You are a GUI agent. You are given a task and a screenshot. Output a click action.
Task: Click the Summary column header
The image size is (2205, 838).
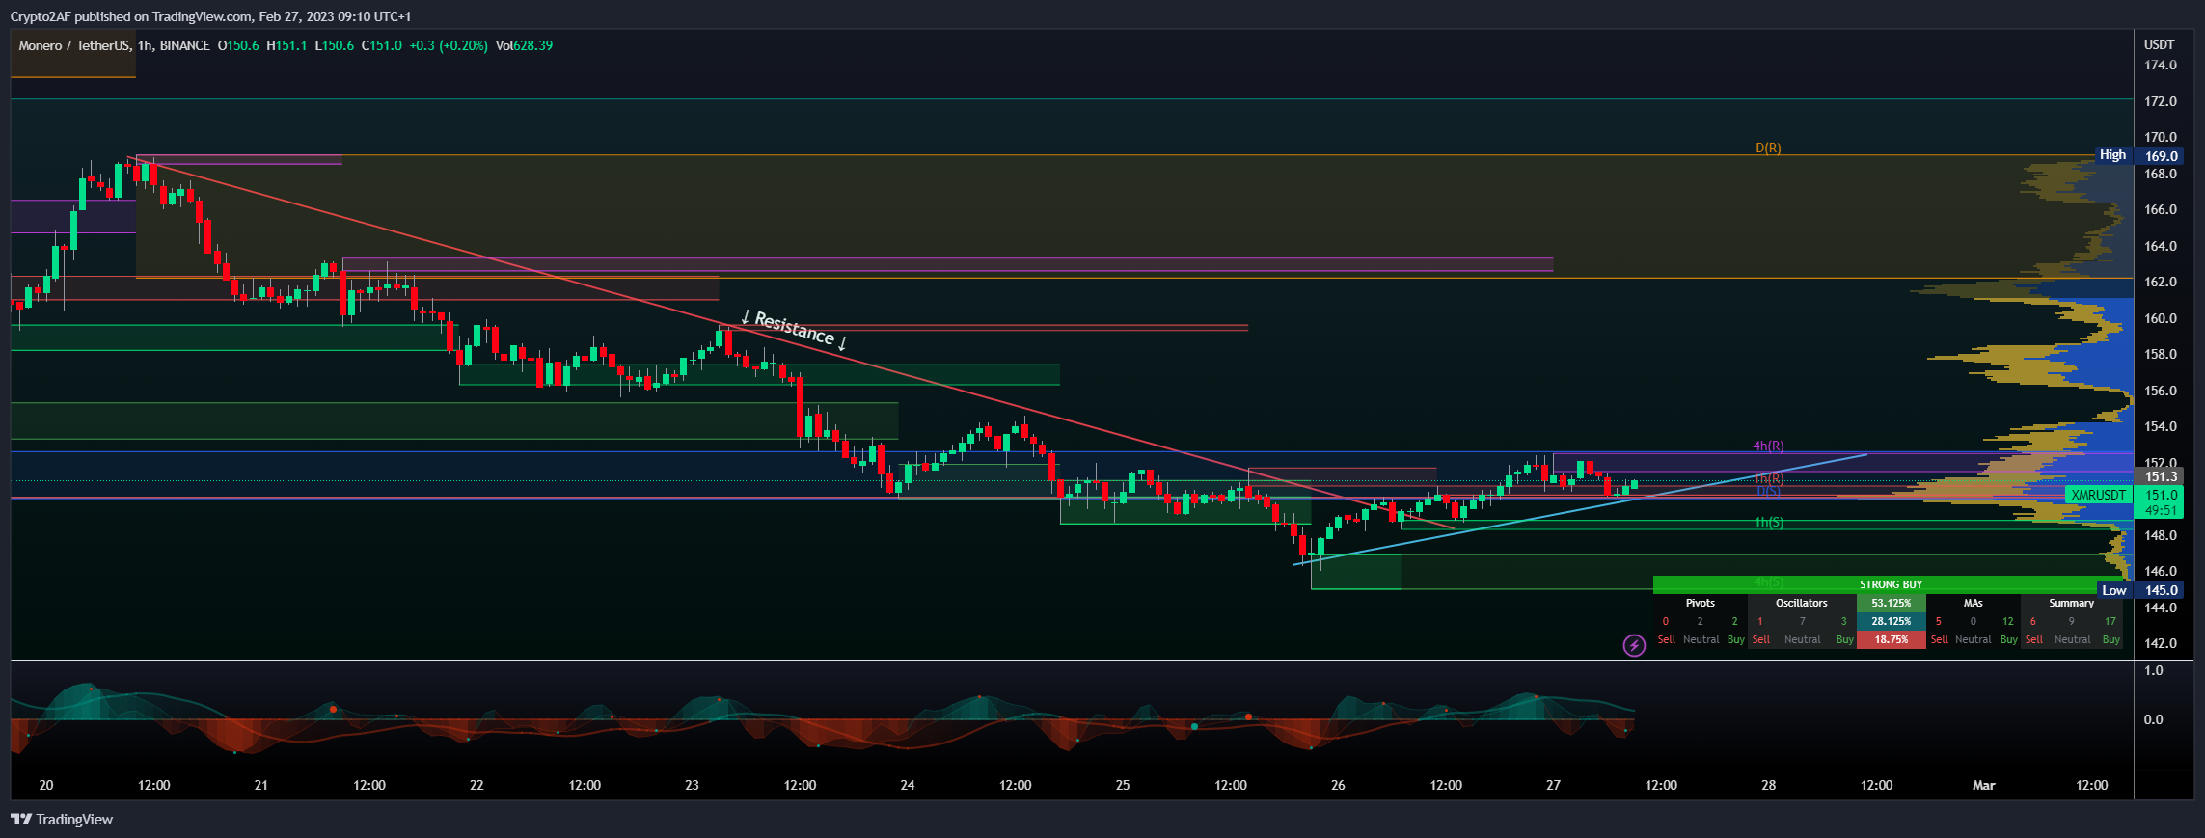[x=2072, y=603]
